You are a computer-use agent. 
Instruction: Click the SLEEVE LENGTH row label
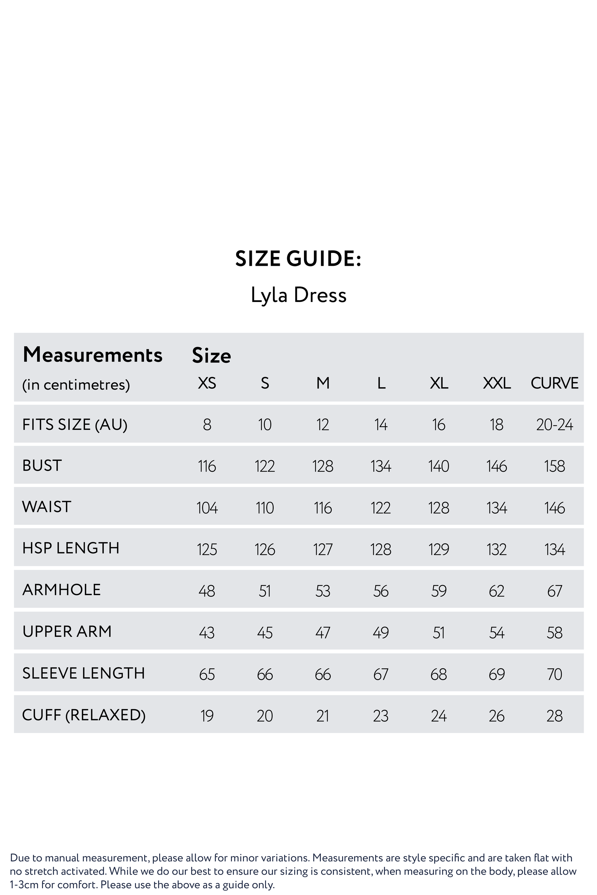[x=83, y=673]
